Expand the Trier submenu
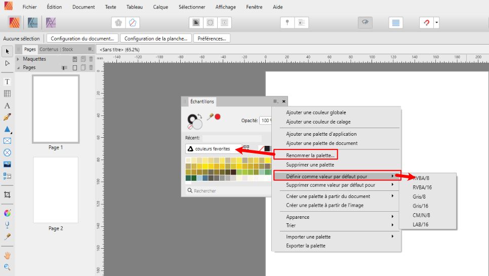 point(337,225)
